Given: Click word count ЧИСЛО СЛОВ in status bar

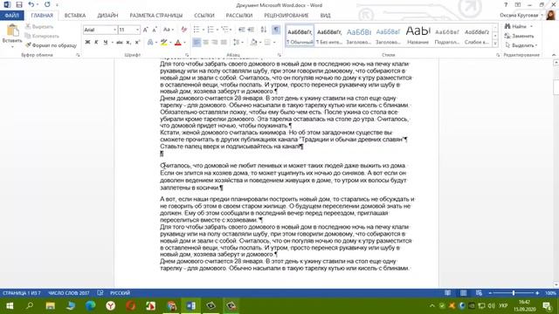Looking at the screenshot, I should [69, 293].
